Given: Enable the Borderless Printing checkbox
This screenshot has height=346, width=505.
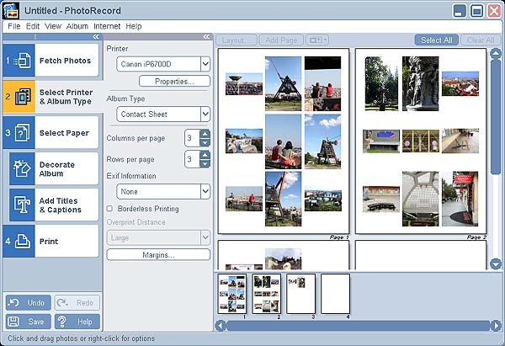Looking at the screenshot, I should click(110, 209).
